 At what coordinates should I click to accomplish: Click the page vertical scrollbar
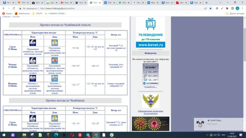[244, 65]
